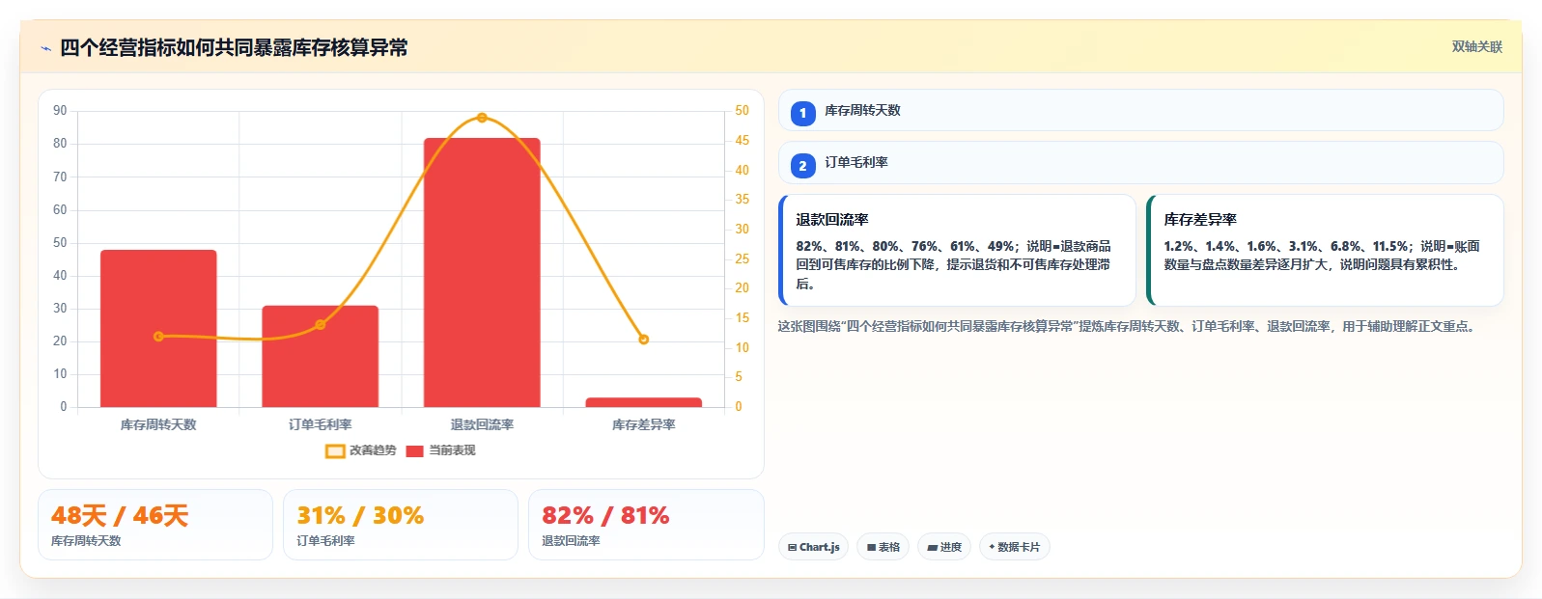Click the short 库存差异率 red bar
The width and height of the screenshot is (1542, 599).
pyautogui.click(x=644, y=402)
